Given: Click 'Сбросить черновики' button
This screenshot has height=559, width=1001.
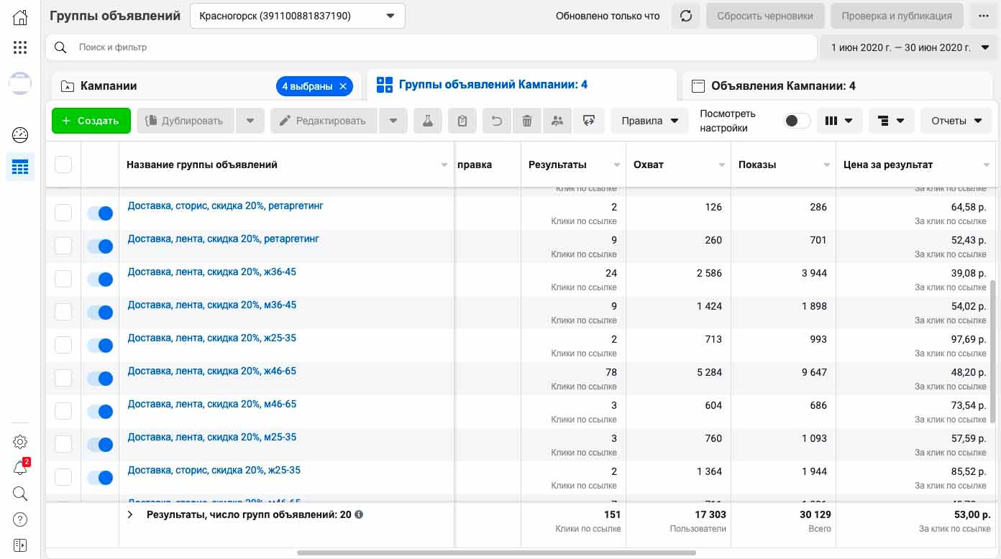Looking at the screenshot, I should click(766, 16).
